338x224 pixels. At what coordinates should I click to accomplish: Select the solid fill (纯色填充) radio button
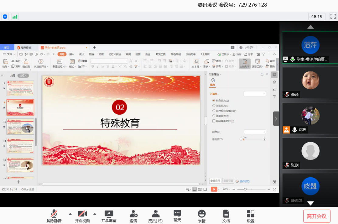[x=214, y=101]
